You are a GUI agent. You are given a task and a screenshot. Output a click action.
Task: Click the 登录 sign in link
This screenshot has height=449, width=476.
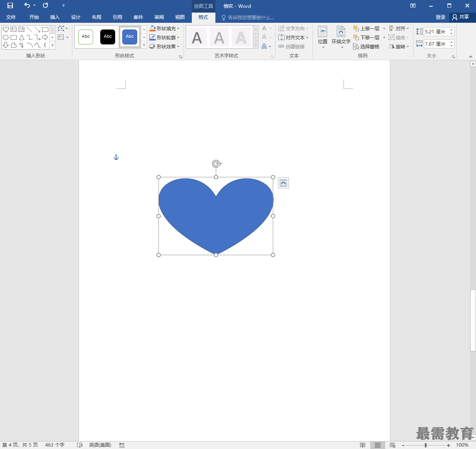441,17
